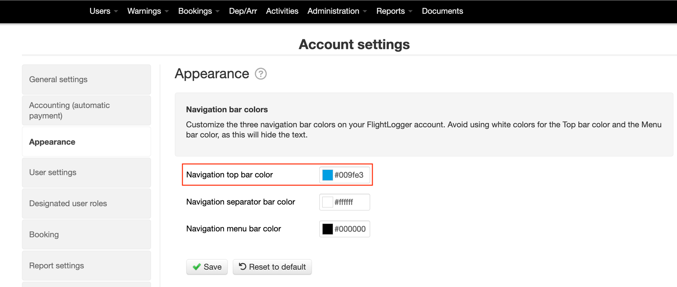Open Accounting (automatic payment) settings
677x287 pixels.
[86, 111]
